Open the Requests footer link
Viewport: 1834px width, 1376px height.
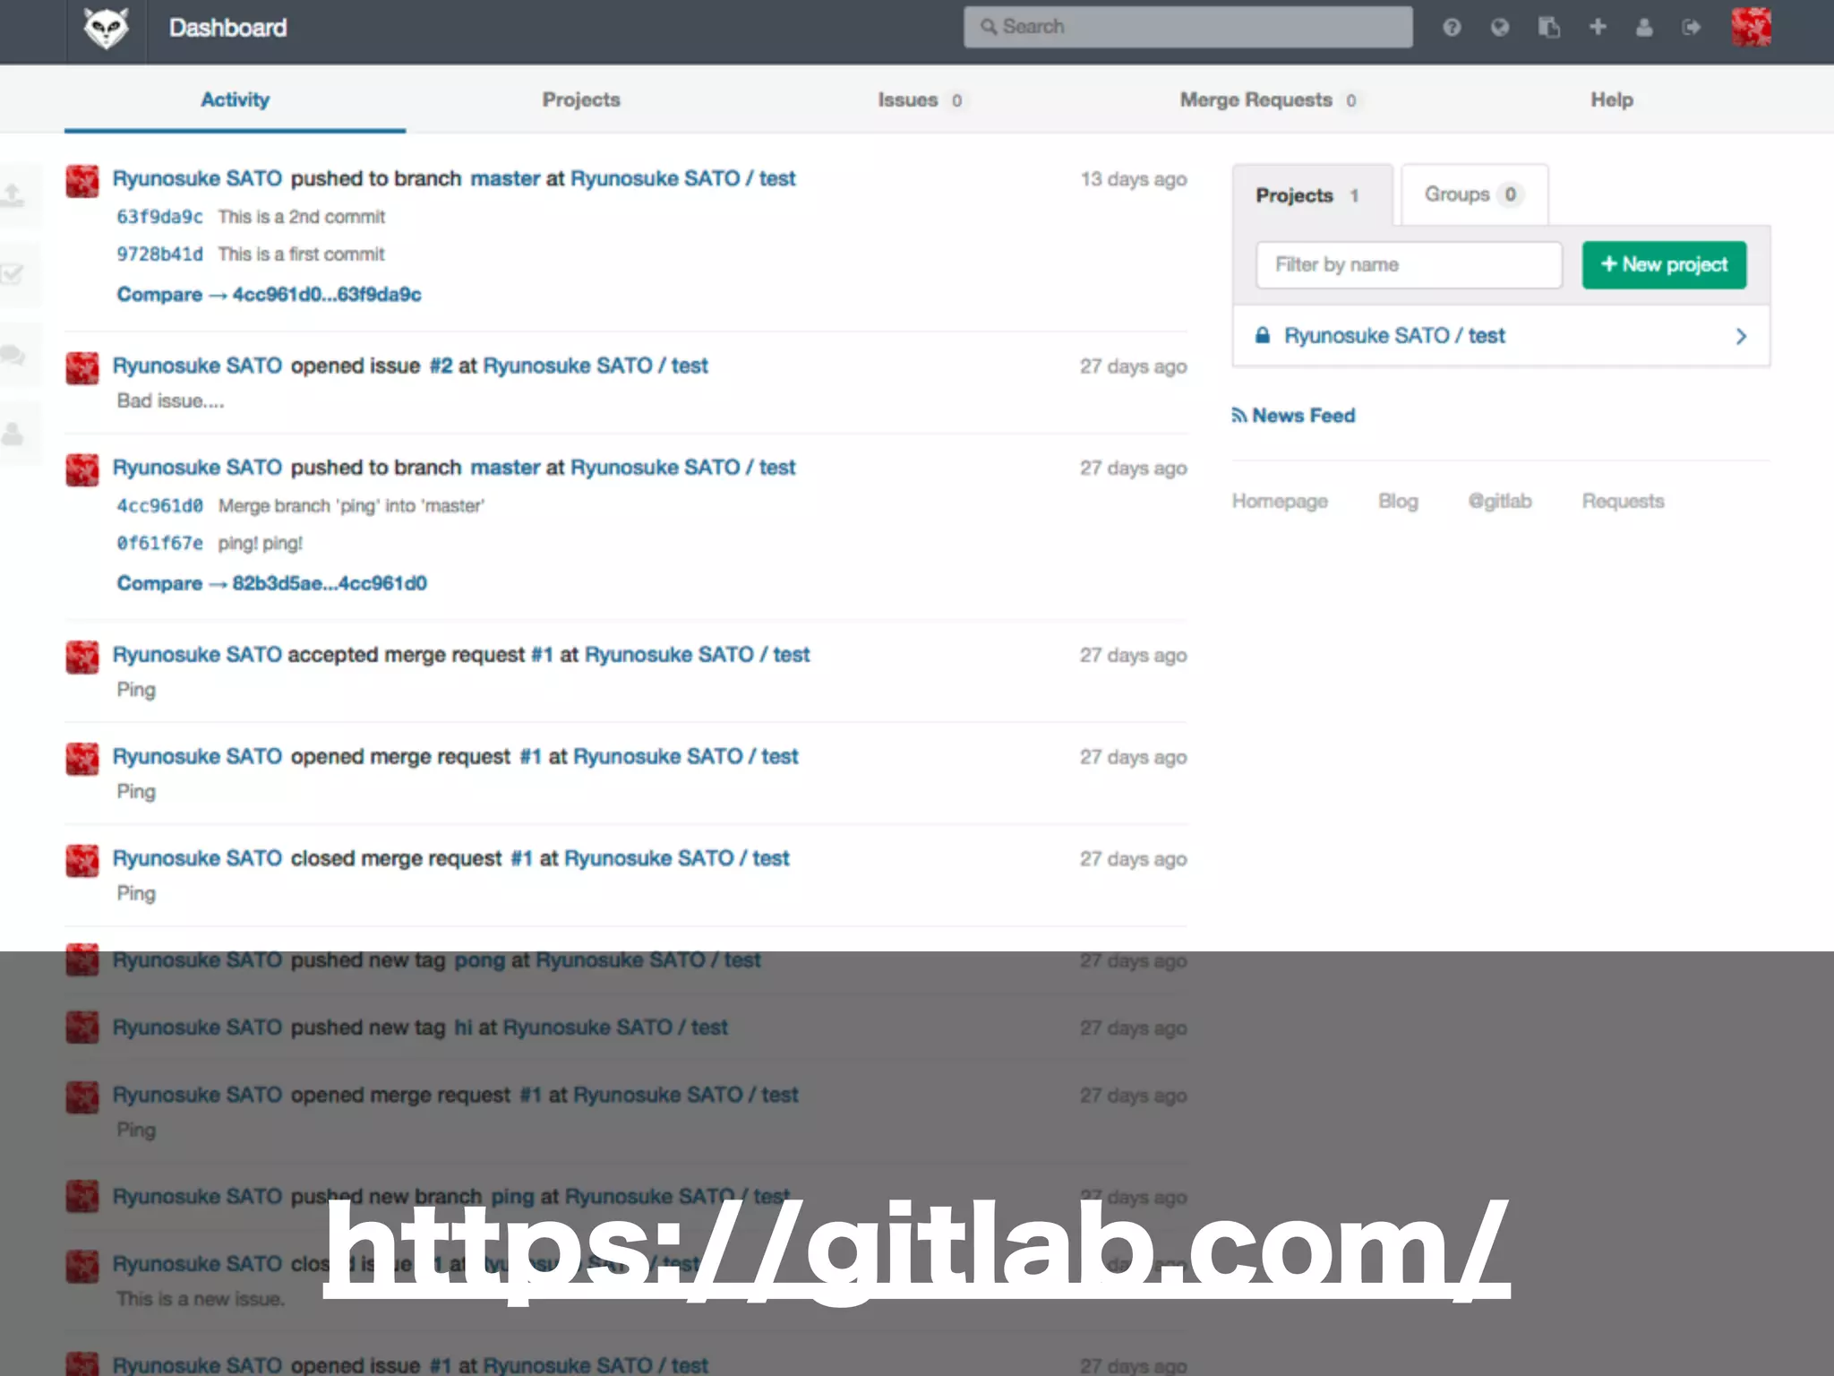point(1623,501)
